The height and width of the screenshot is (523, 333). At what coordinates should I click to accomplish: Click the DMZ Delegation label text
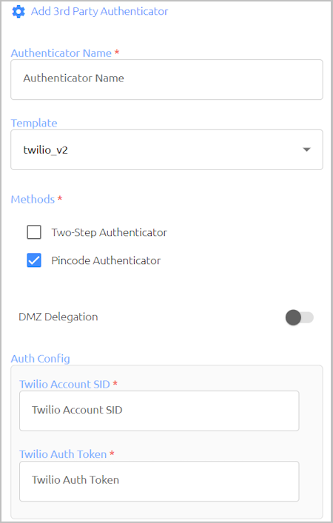click(x=58, y=317)
